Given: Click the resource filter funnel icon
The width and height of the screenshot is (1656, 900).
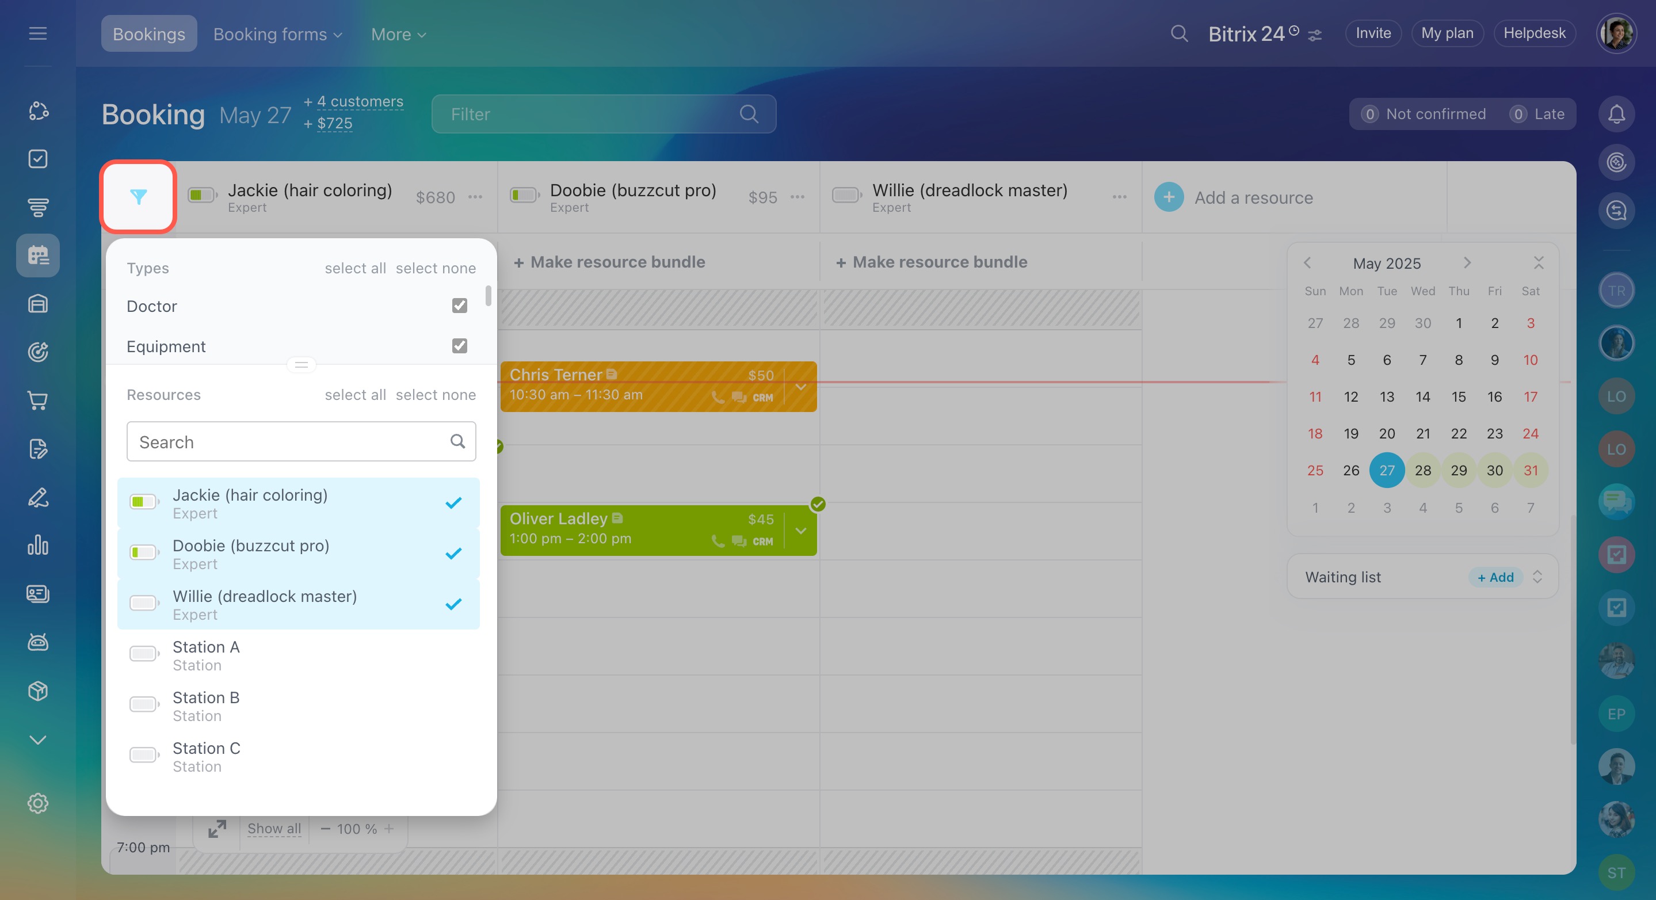Looking at the screenshot, I should 138,197.
